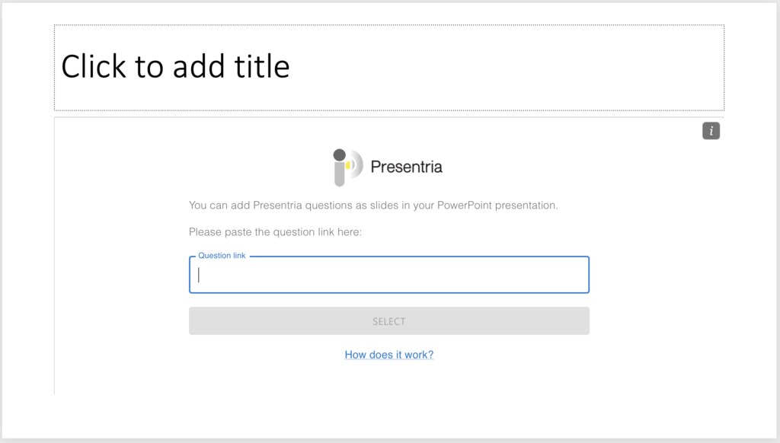Click empty slide area below the add-in
780x443 pixels.
(x=389, y=416)
